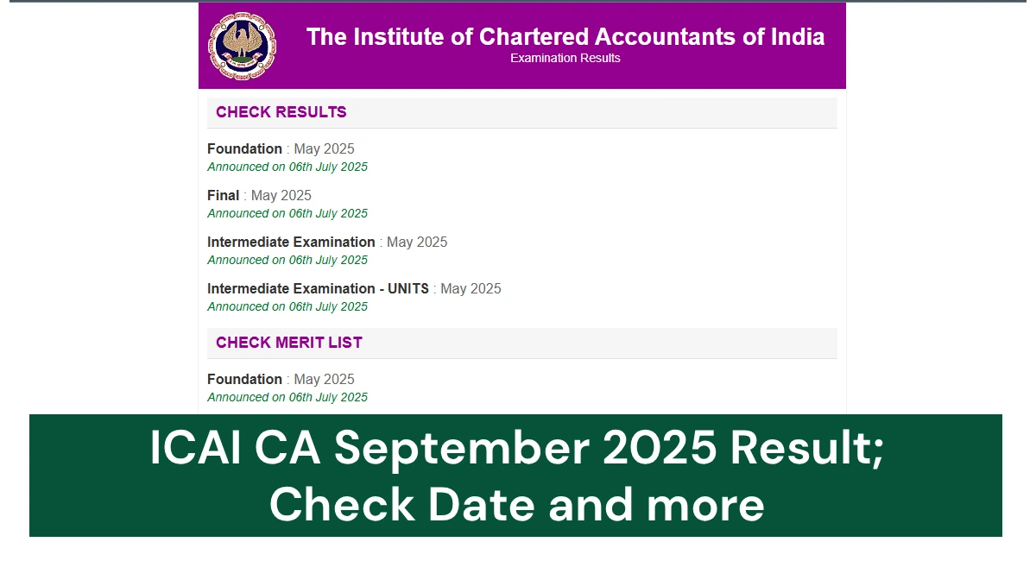Click the CHECK MERIT LIST section header

pyautogui.click(x=288, y=342)
